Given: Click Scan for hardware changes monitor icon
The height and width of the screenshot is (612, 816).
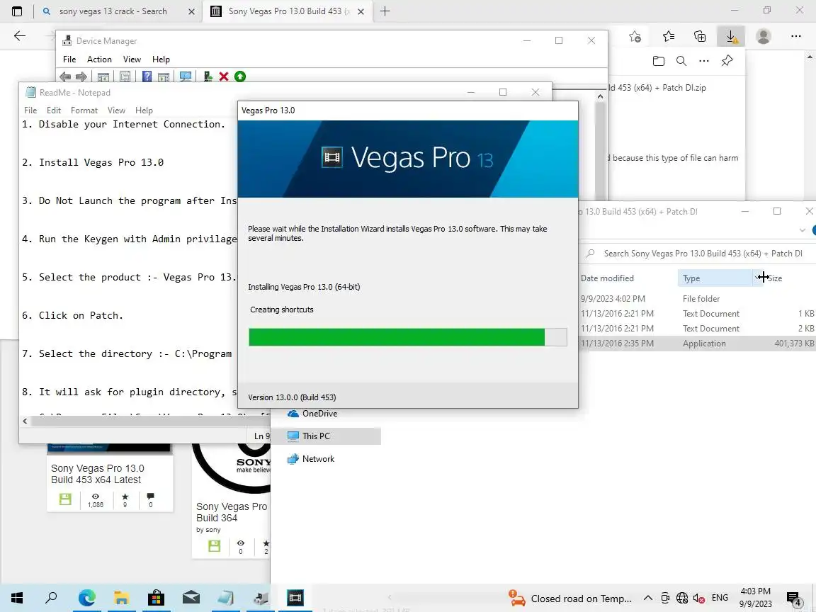Looking at the screenshot, I should pos(186,77).
